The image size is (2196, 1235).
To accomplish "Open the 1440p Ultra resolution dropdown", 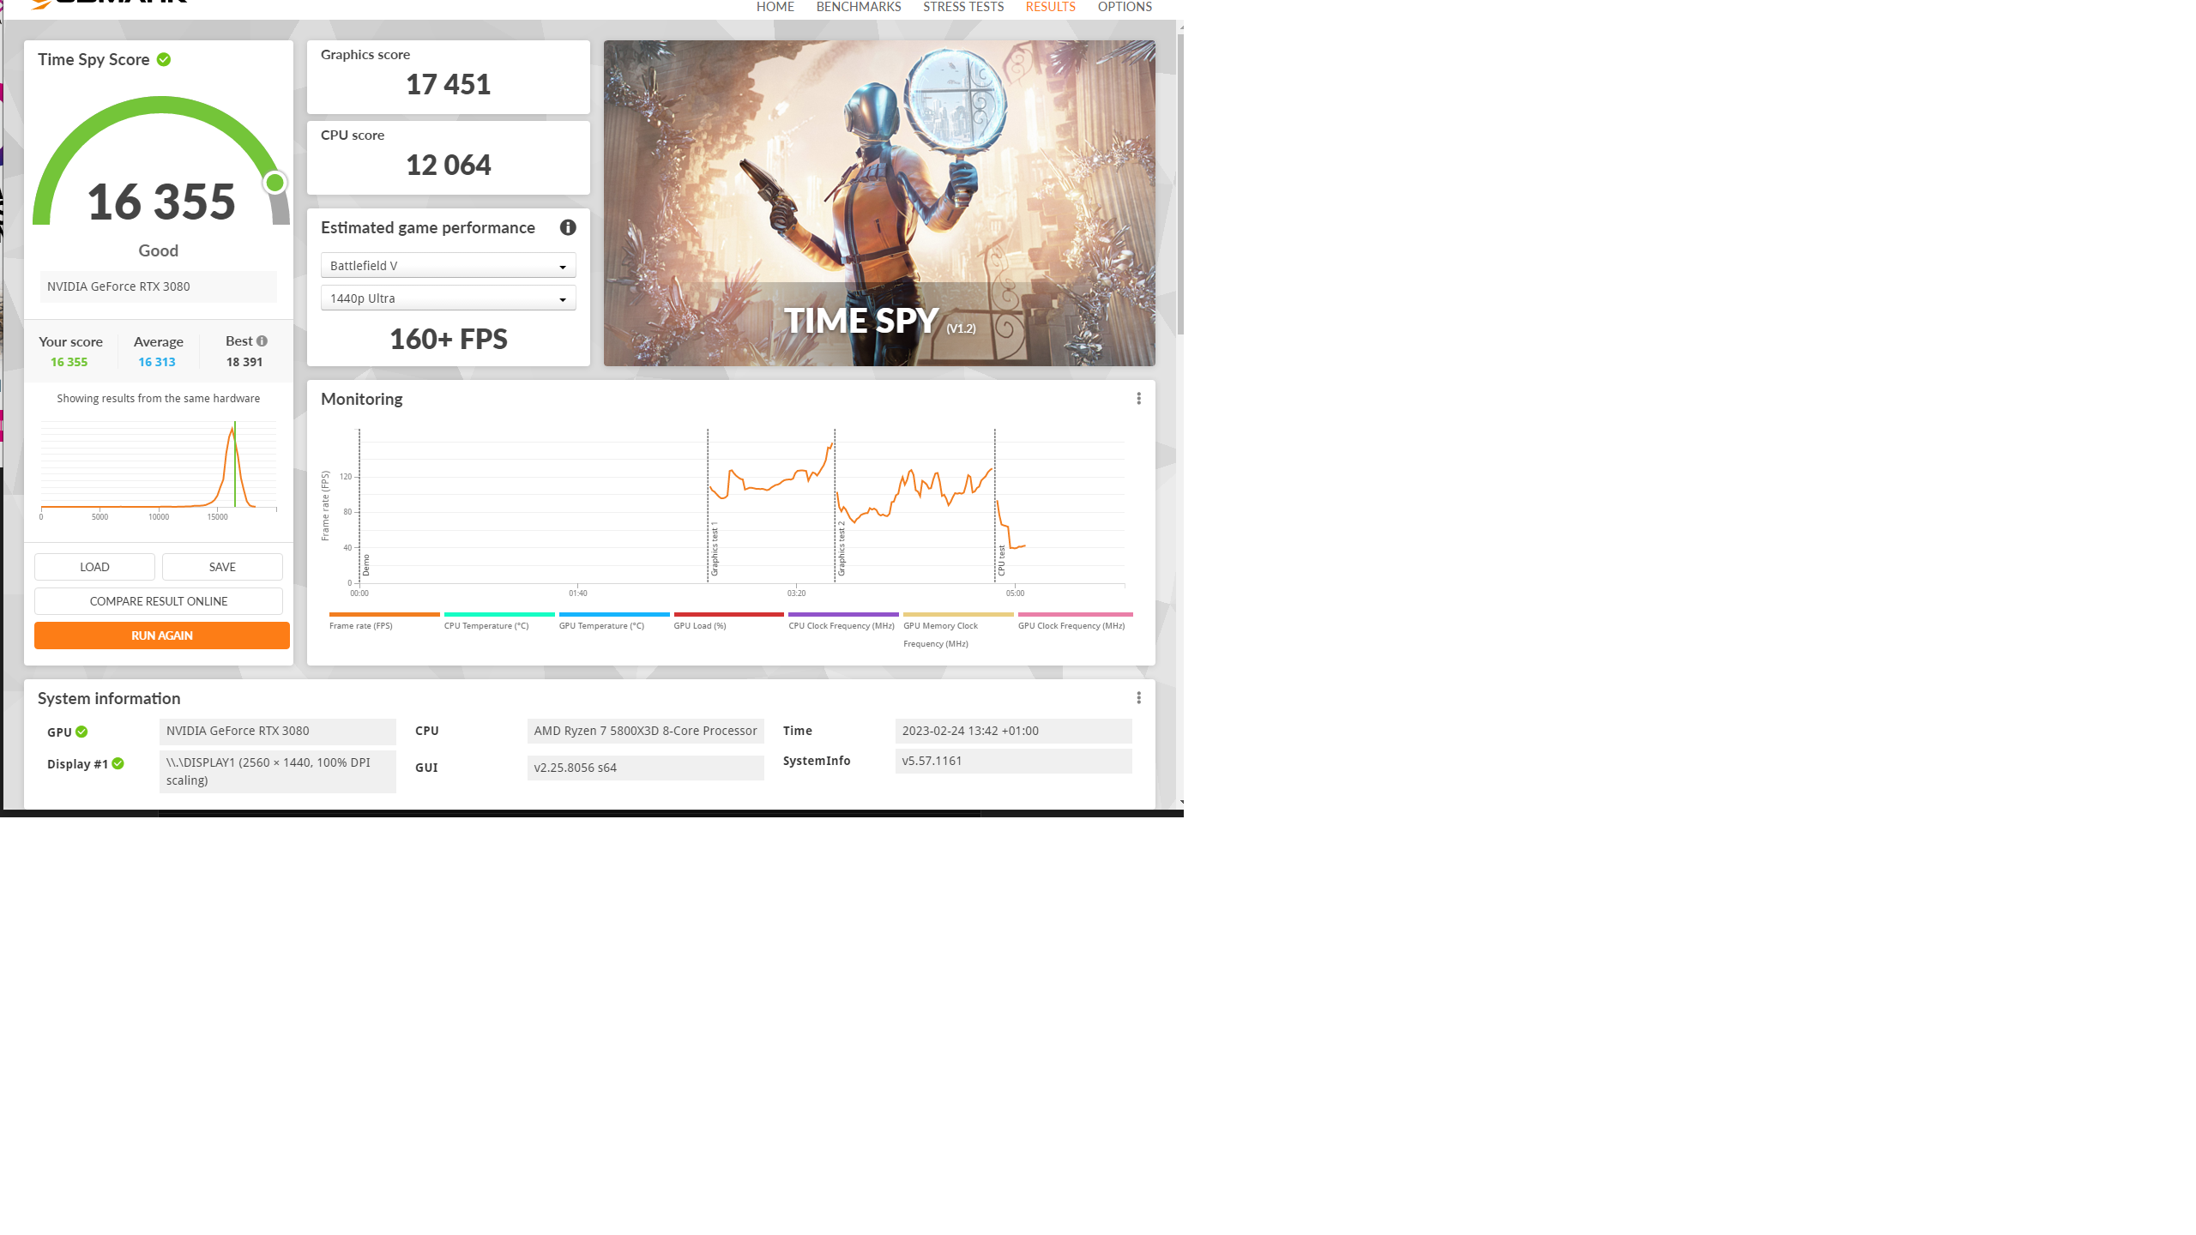I will click(448, 298).
